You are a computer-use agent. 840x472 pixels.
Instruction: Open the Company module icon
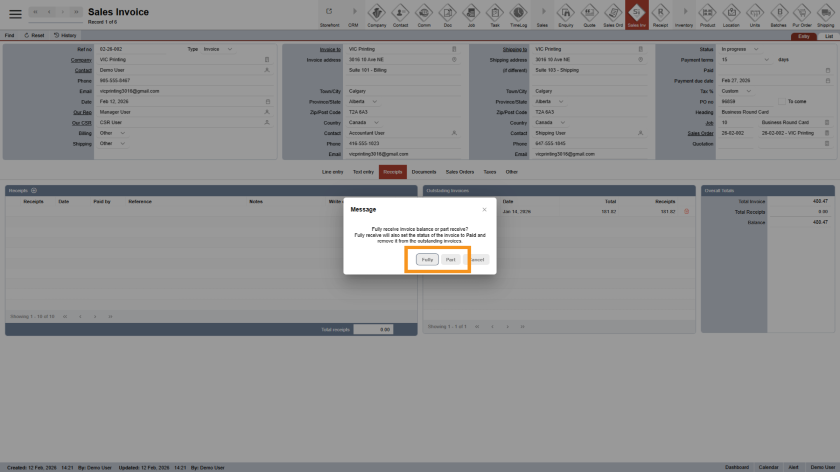click(x=376, y=15)
